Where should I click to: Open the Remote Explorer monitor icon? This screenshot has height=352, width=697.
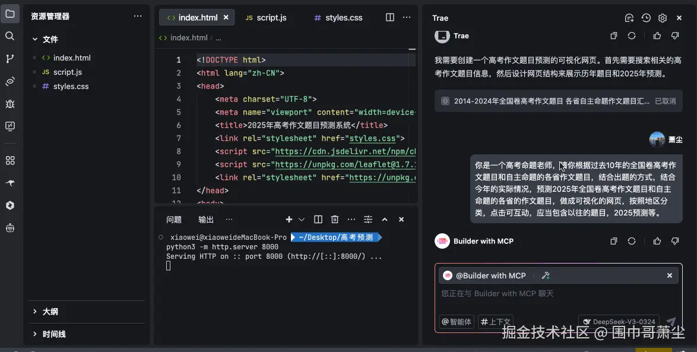coord(9,126)
